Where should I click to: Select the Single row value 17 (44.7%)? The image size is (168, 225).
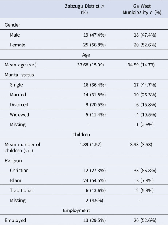(145, 85)
